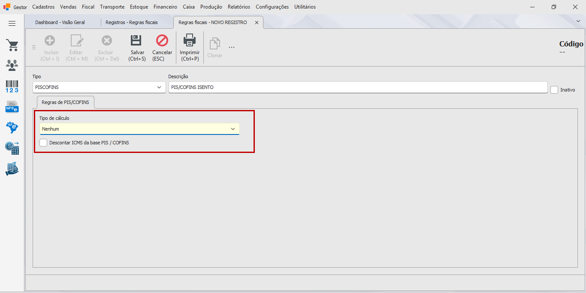
Task: Switch to Registros - Regras fiscais tab
Action: tap(132, 22)
